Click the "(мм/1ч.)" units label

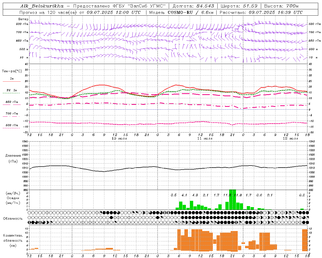pyautogui.click(x=13, y=203)
